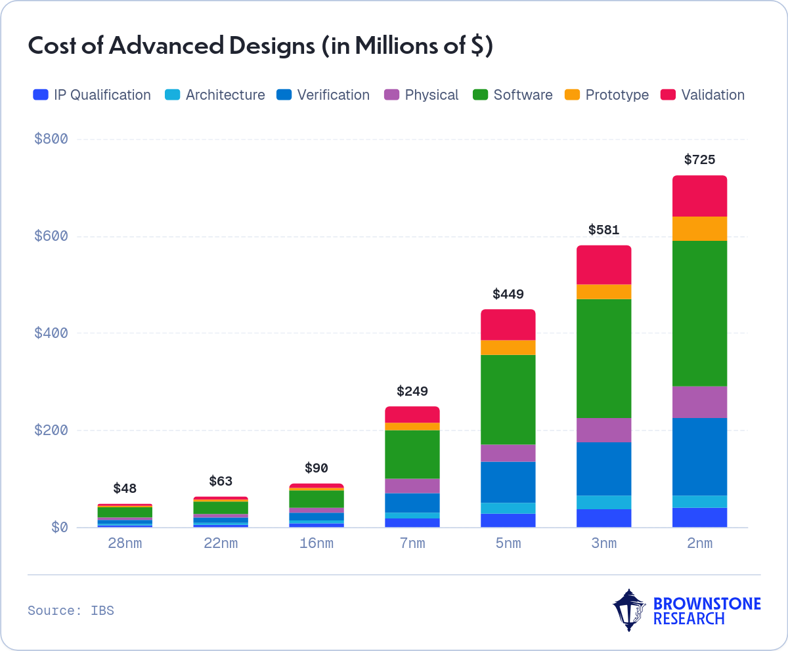The width and height of the screenshot is (788, 651).
Task: Click the green Software segment of the 28nm bar
Action: pyautogui.click(x=125, y=512)
